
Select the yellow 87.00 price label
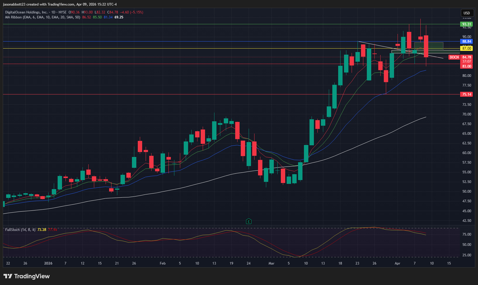[466, 48]
